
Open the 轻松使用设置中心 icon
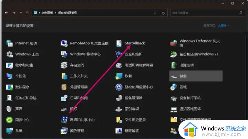click(119, 87)
